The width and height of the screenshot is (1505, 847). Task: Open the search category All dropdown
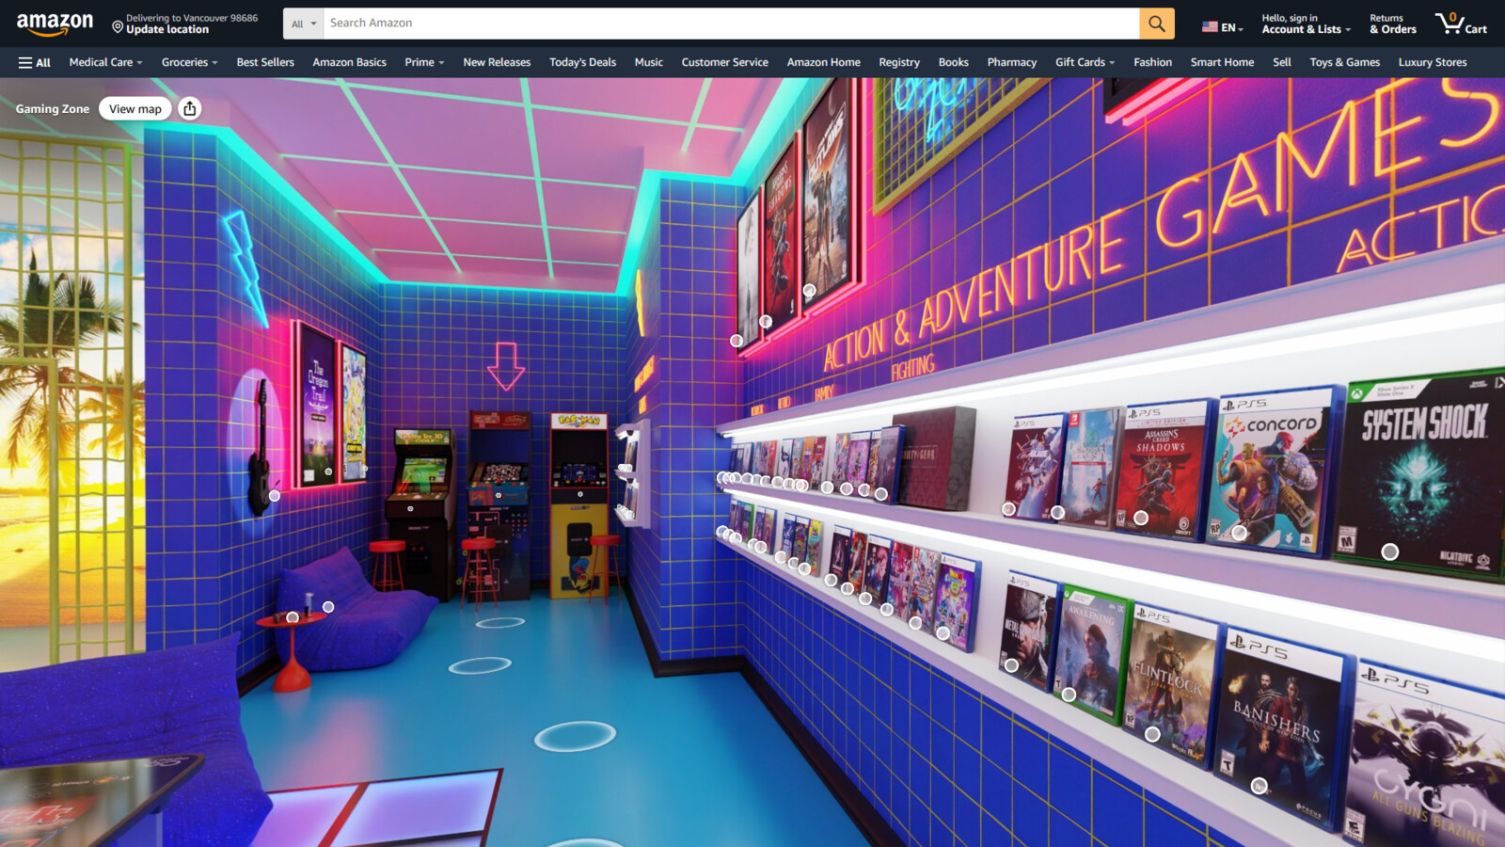[x=303, y=24]
